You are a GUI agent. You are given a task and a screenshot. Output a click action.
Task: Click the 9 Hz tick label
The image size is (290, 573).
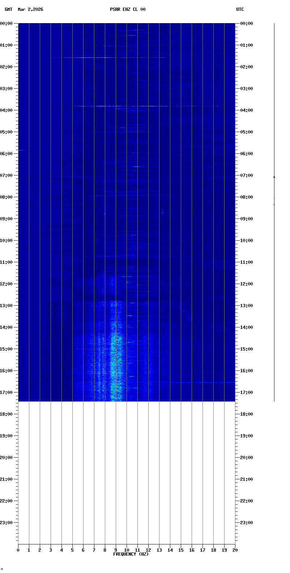tap(116, 550)
